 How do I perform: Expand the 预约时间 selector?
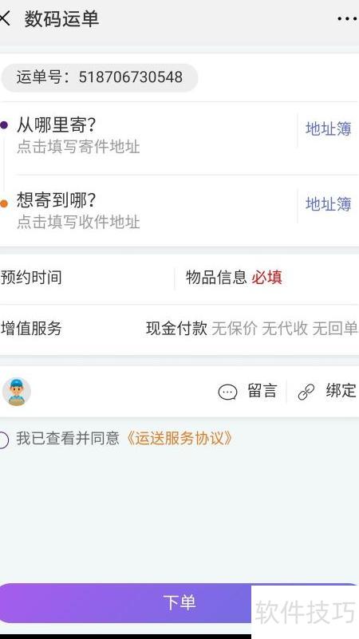(x=86, y=278)
